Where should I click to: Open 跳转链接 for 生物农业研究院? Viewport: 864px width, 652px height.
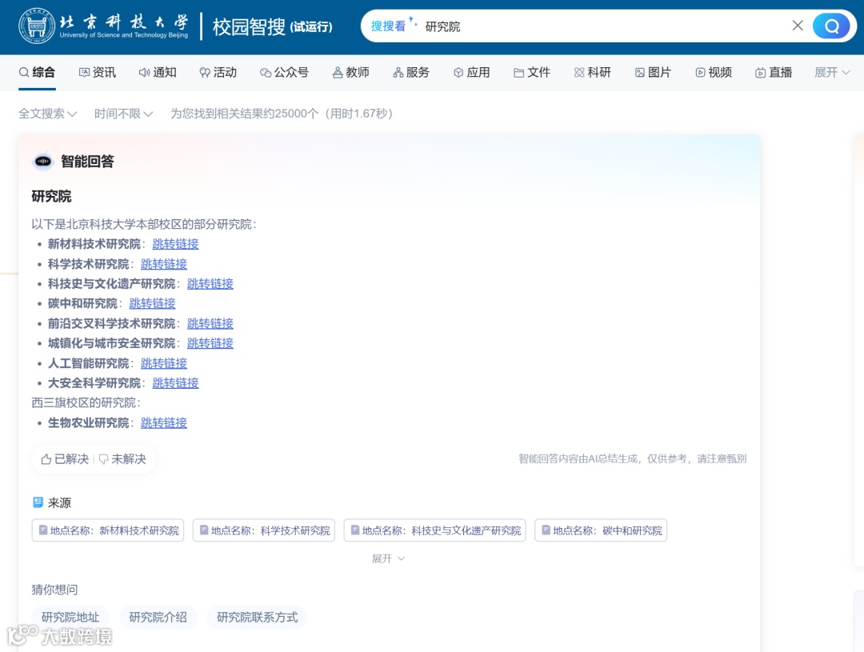164,422
